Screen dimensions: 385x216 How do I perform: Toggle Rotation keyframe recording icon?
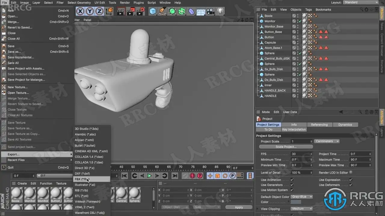pos(225,176)
